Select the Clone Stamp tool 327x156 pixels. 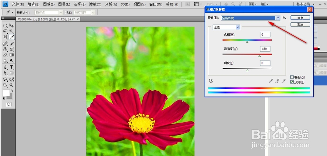pos(5,49)
